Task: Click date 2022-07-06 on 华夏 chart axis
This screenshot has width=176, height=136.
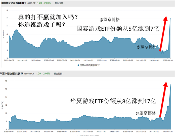Action: click(48, 131)
